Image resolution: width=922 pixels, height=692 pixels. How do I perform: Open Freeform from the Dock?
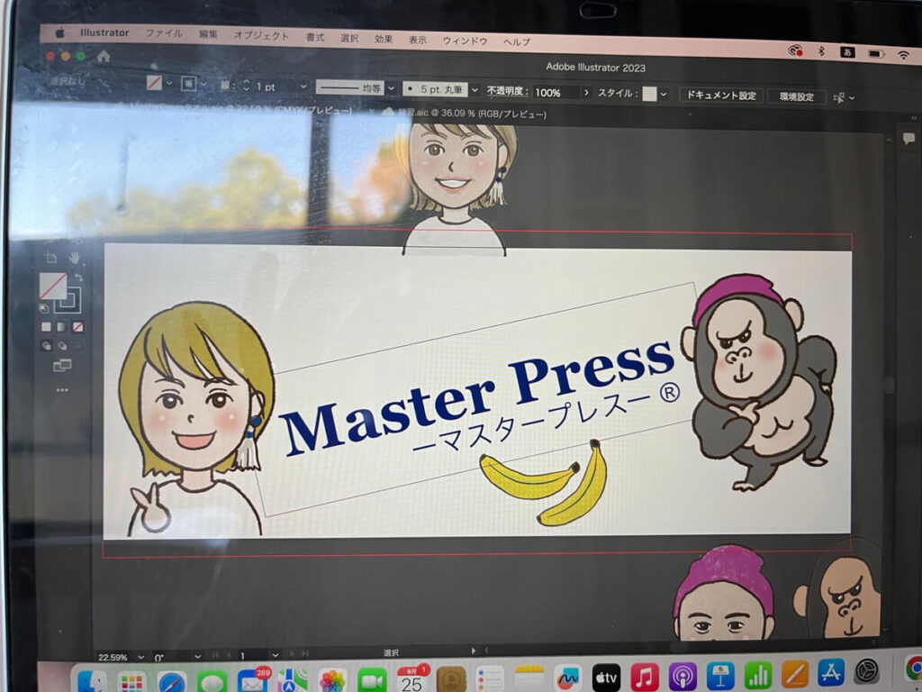(567, 678)
